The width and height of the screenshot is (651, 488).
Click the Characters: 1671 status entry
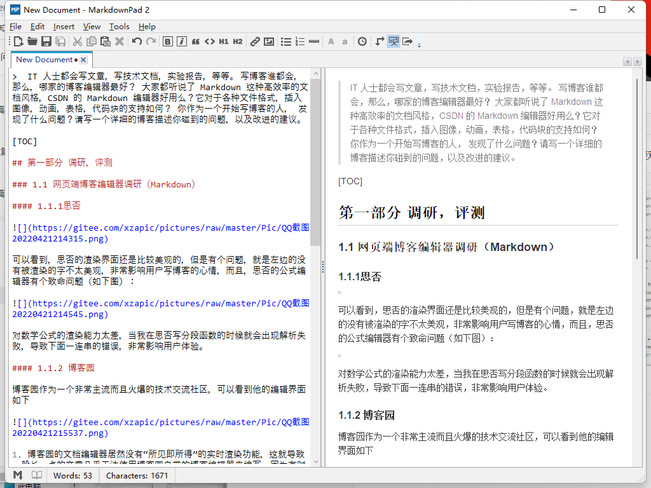coord(137,475)
